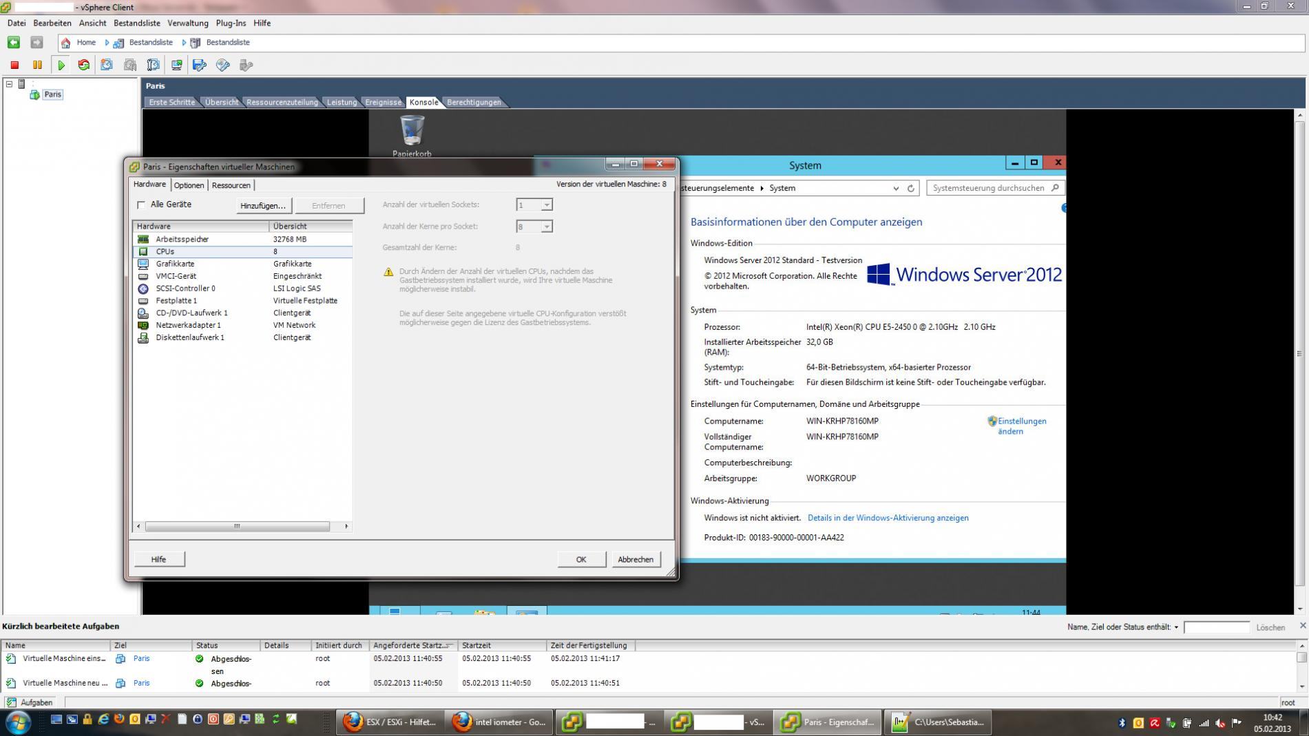
Task: Switch to the ESX / ESXi Firefox taskbar window
Action: (x=390, y=722)
